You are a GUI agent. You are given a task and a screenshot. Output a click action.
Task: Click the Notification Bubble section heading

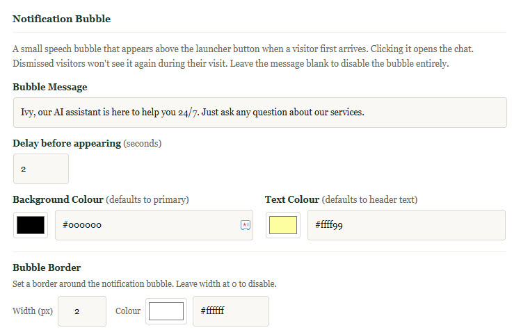click(x=61, y=19)
